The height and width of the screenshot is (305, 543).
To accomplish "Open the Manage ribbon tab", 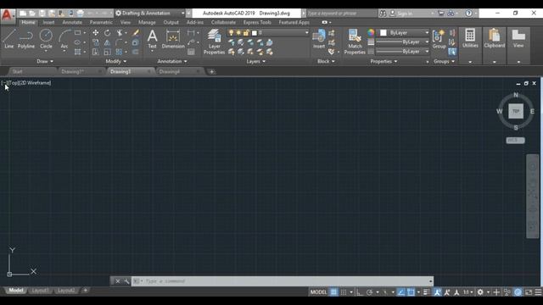I will tap(147, 22).
